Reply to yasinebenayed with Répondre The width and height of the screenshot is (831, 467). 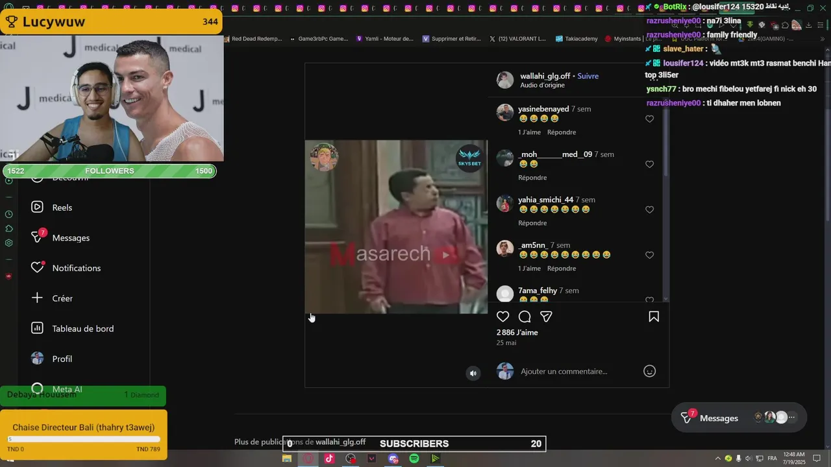pos(562,132)
